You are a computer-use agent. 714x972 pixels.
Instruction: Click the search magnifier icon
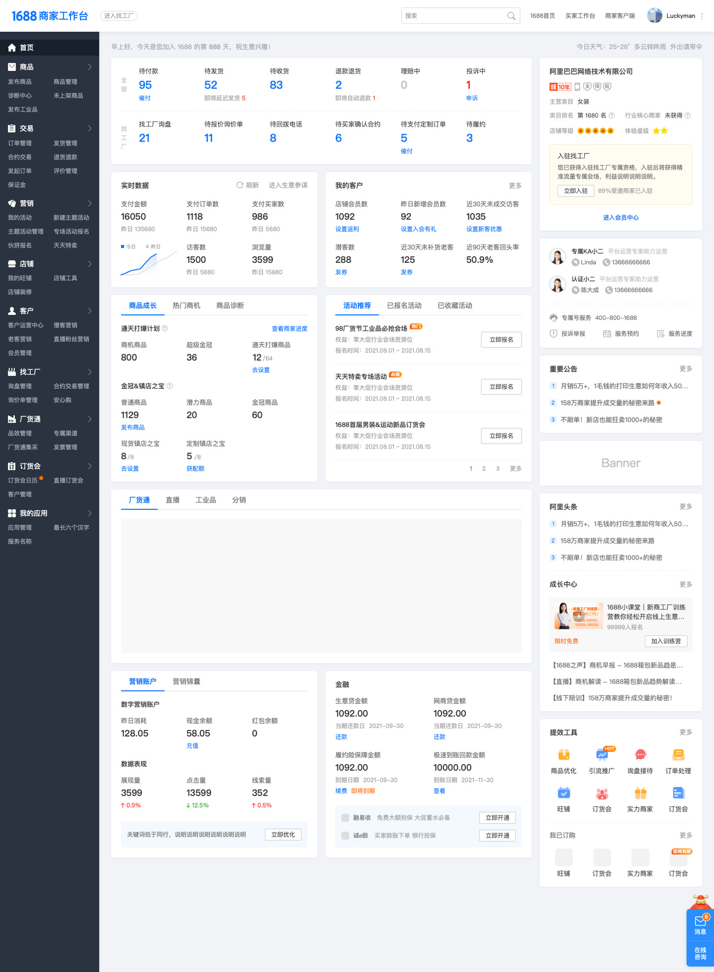pos(511,16)
